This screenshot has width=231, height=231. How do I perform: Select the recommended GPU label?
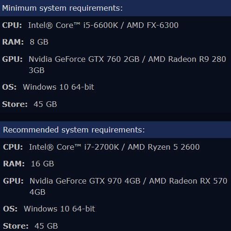click(13, 181)
